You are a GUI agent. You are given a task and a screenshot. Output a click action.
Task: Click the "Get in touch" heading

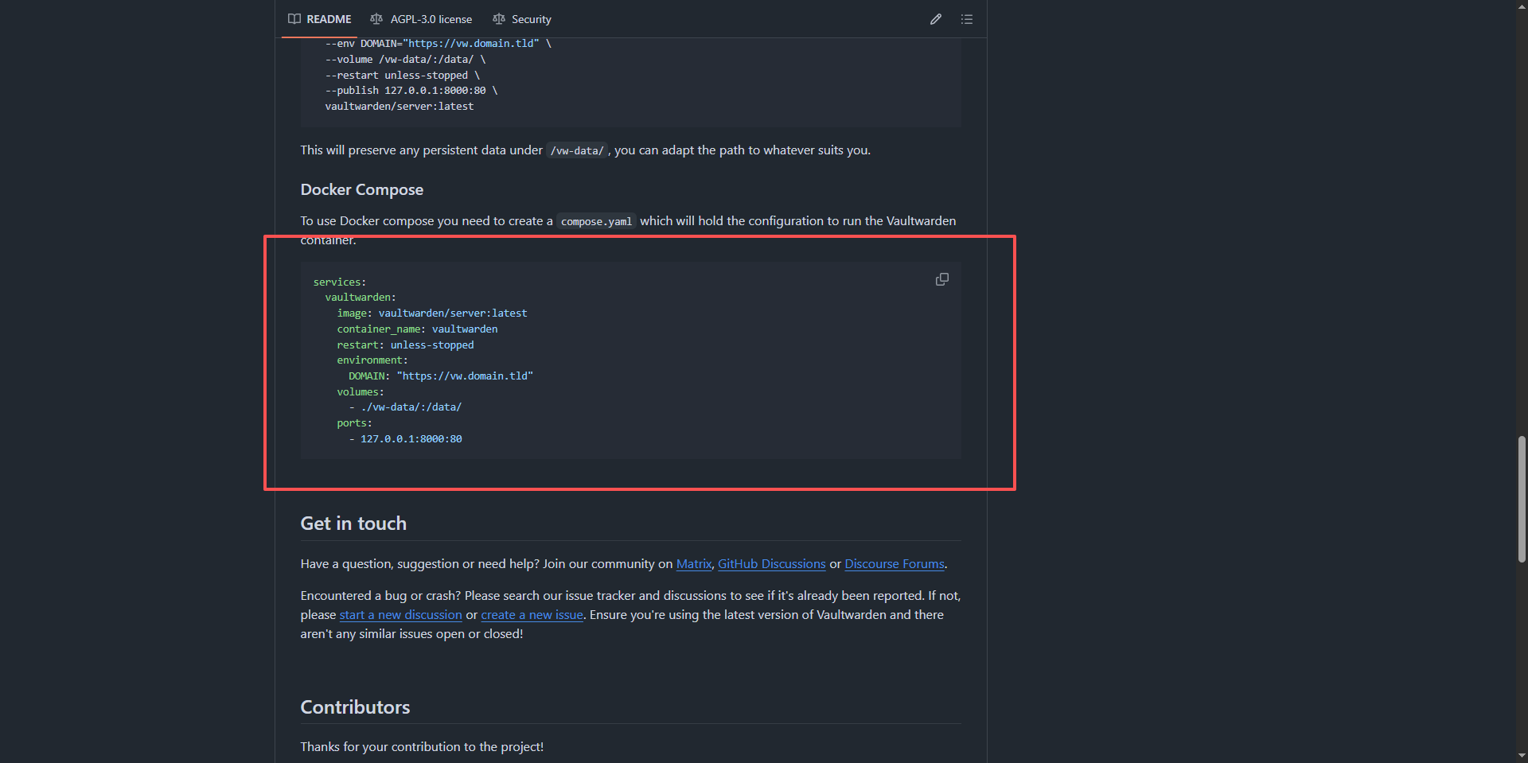tap(353, 524)
